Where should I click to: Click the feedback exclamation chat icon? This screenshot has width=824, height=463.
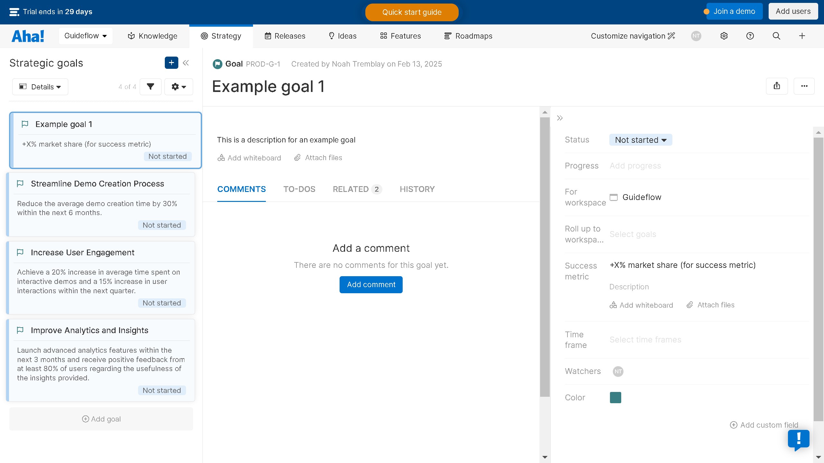(x=799, y=439)
